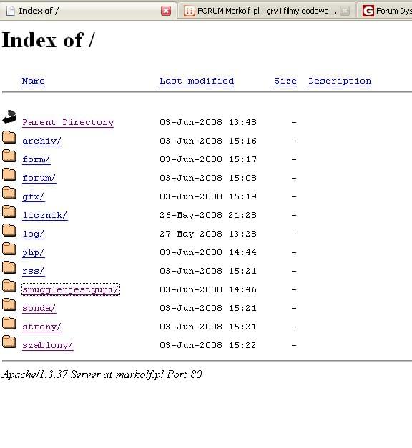Click the Parent Directory back-arrow icon

(x=9, y=117)
